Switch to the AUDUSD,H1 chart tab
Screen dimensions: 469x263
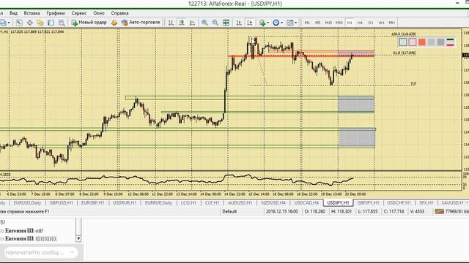point(240,203)
